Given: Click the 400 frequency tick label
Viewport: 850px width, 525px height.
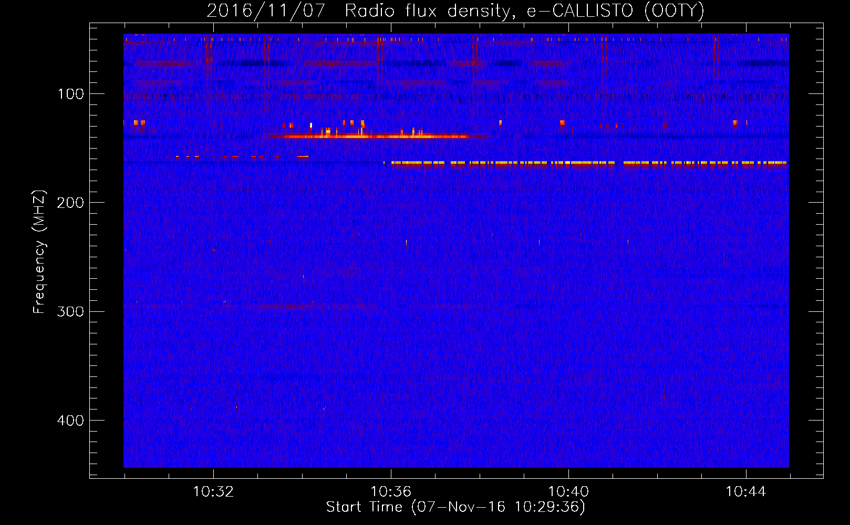Looking at the screenshot, I should 71,421.
